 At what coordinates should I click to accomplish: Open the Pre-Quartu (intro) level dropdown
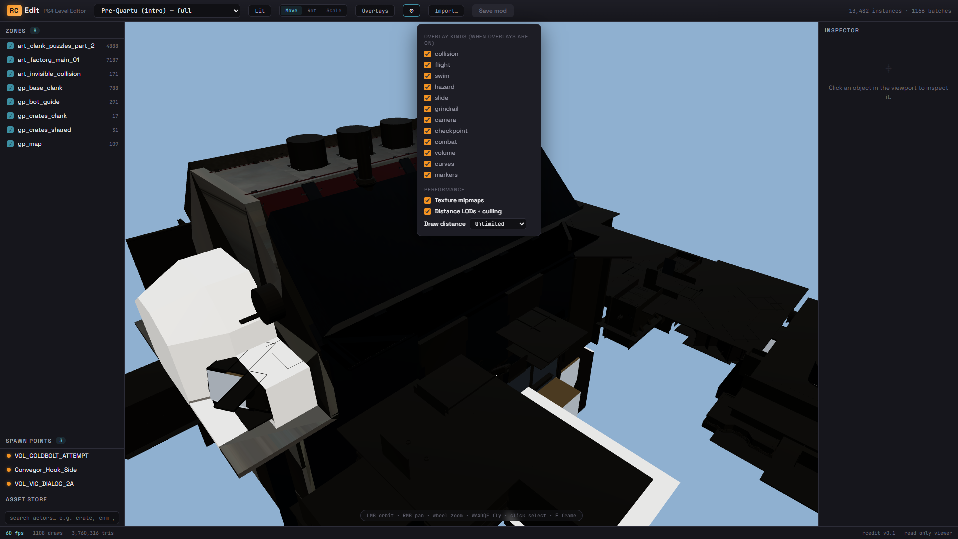point(167,11)
